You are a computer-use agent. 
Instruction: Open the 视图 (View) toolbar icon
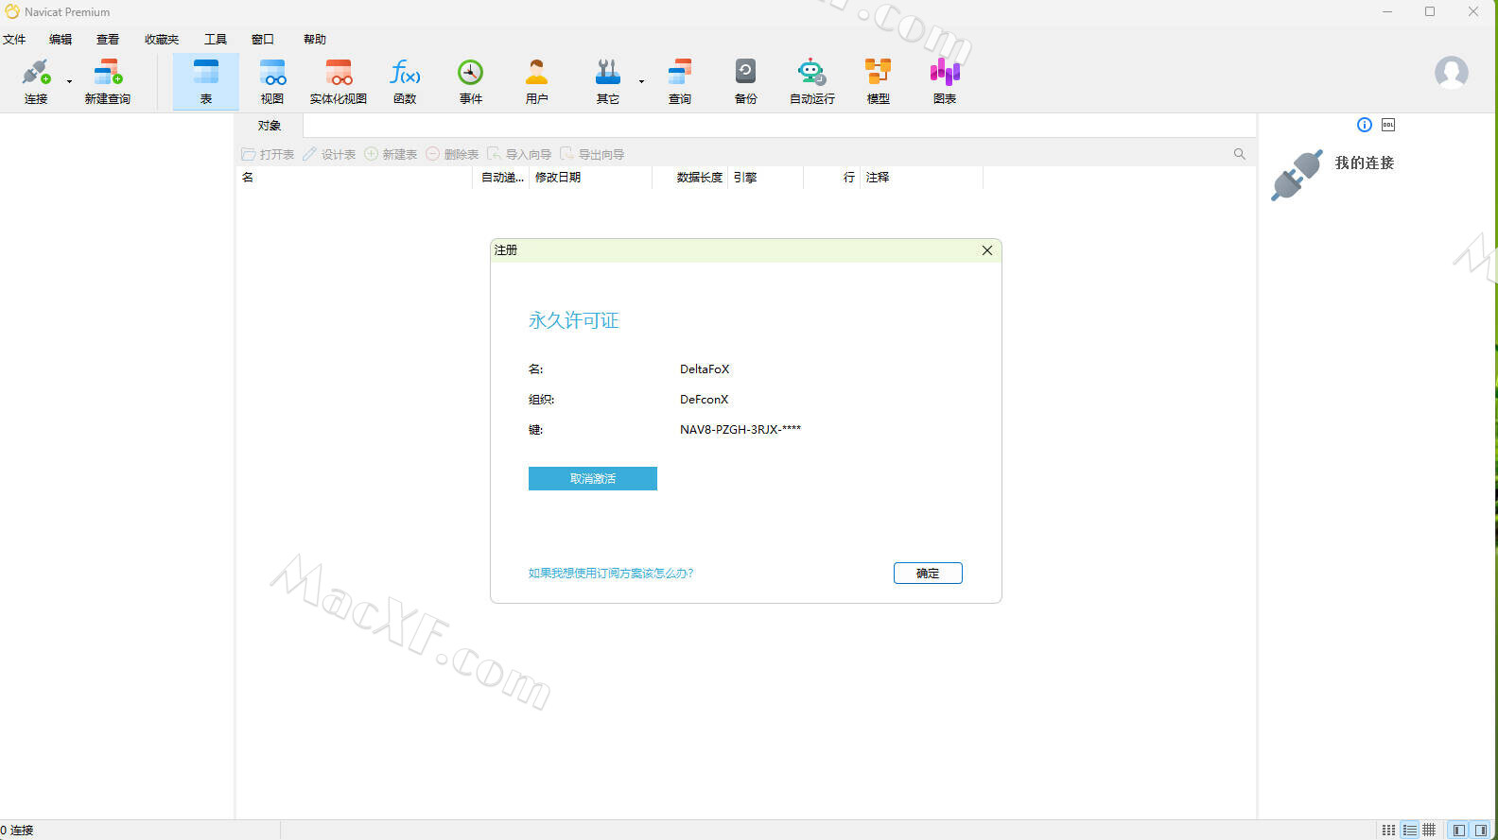(272, 81)
